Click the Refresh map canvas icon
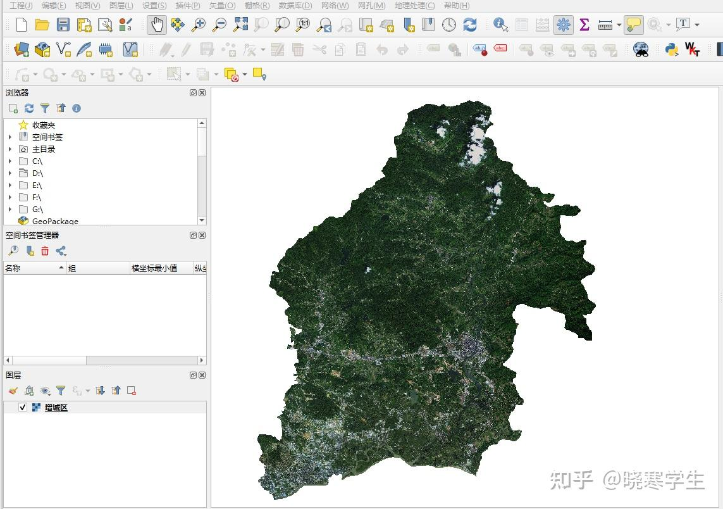This screenshot has width=723, height=509. pos(470,25)
